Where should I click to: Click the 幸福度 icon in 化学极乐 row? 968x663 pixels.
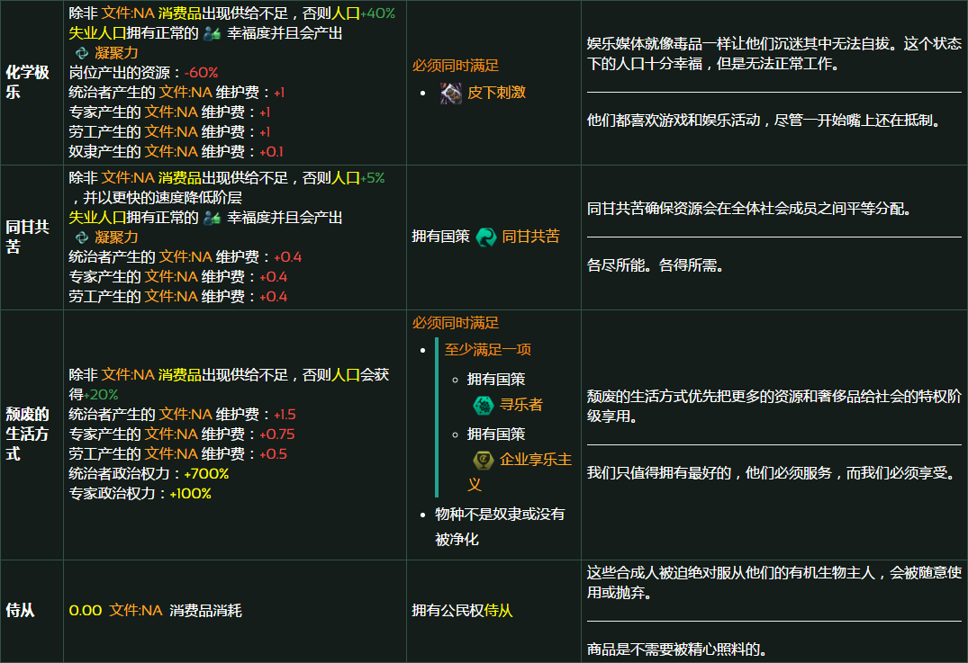[212, 33]
